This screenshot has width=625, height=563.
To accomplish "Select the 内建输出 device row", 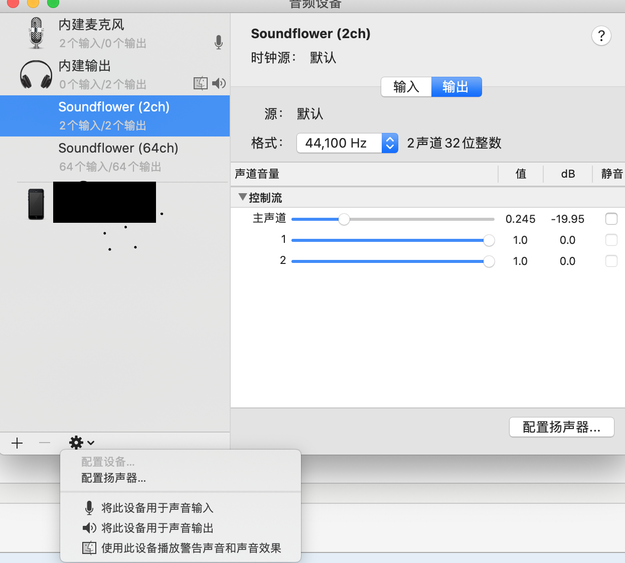I will tap(115, 75).
